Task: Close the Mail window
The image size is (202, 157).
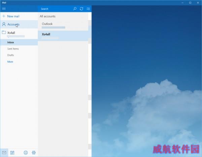Action: (x=198, y=3)
